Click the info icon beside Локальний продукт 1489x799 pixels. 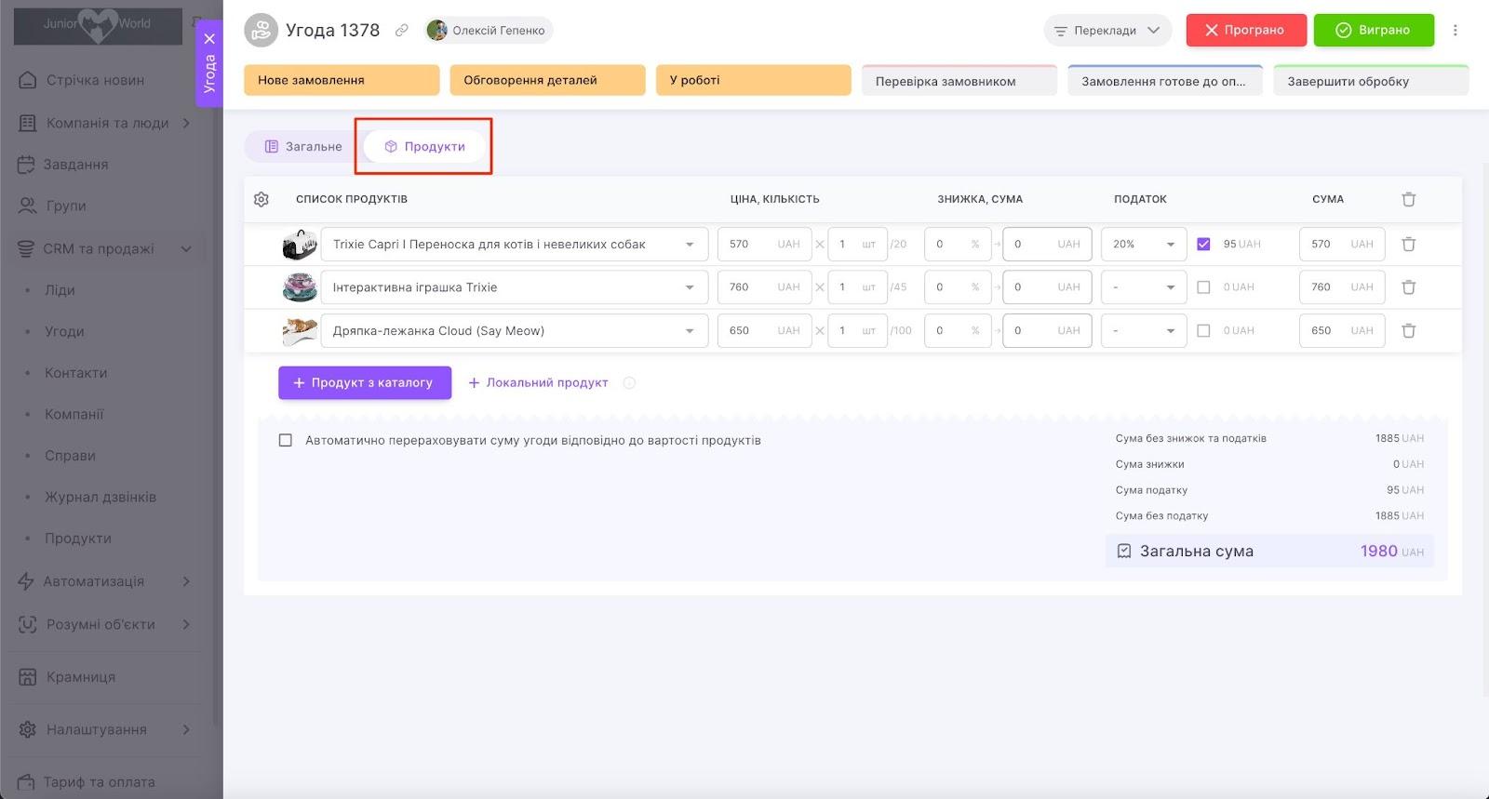pyautogui.click(x=629, y=383)
